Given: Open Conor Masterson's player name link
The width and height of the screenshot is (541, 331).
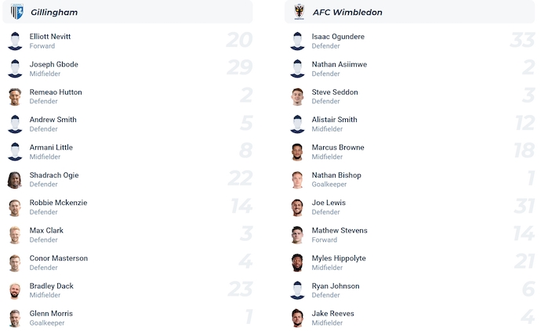Looking at the screenshot, I should pyautogui.click(x=59, y=258).
